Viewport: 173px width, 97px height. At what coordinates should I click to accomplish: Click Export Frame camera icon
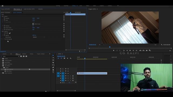tap(147, 50)
